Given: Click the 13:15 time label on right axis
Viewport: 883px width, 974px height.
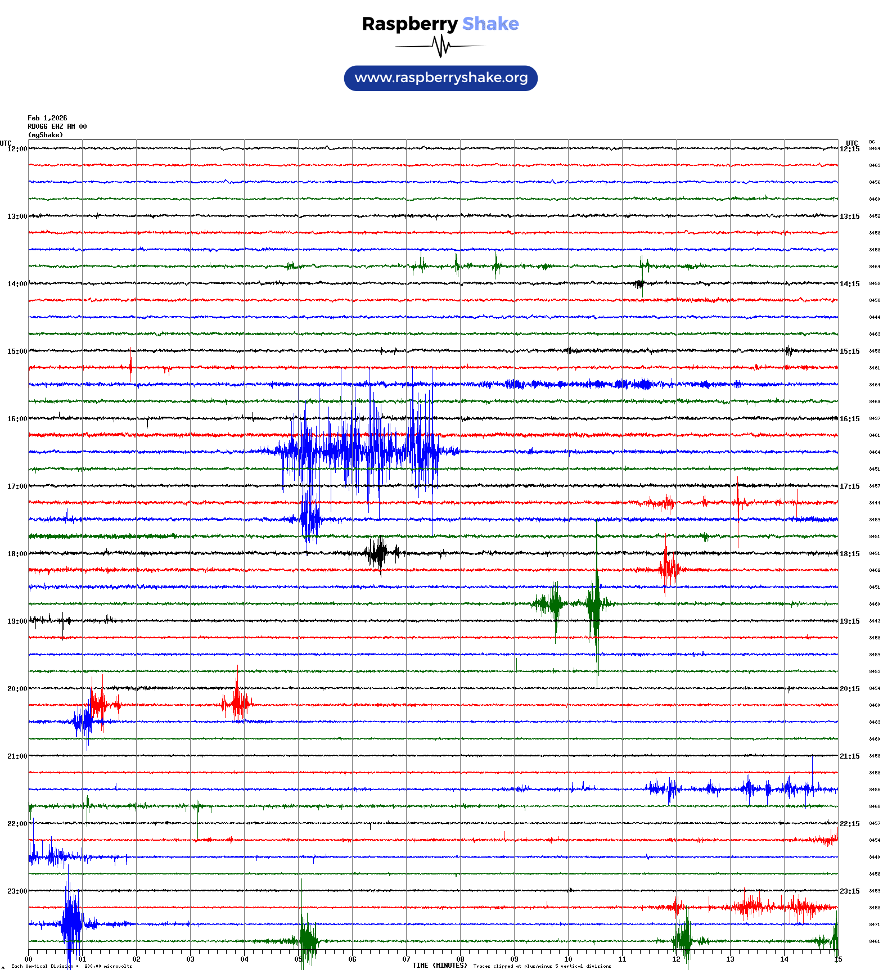Looking at the screenshot, I should point(849,217).
